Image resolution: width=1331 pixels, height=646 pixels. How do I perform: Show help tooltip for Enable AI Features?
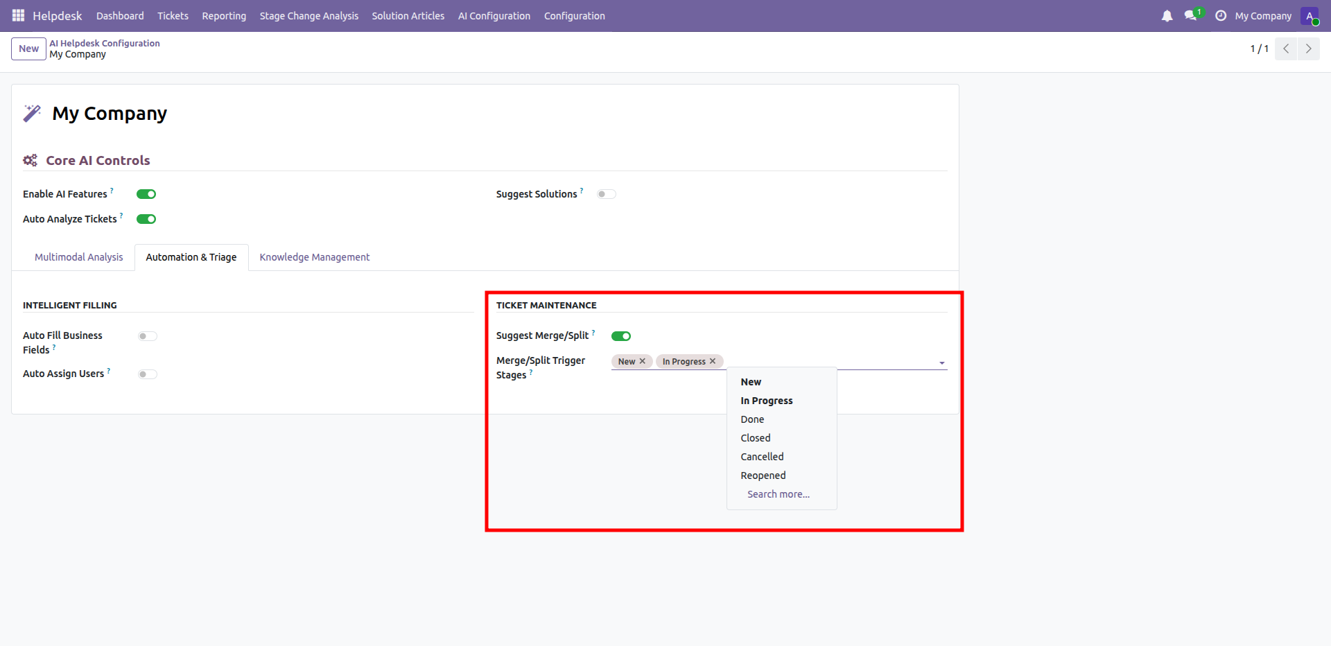pyautogui.click(x=112, y=190)
